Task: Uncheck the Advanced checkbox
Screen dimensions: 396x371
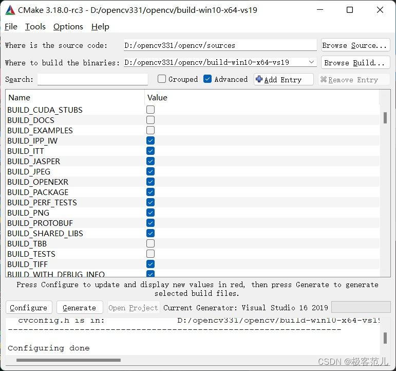Action: click(x=208, y=79)
